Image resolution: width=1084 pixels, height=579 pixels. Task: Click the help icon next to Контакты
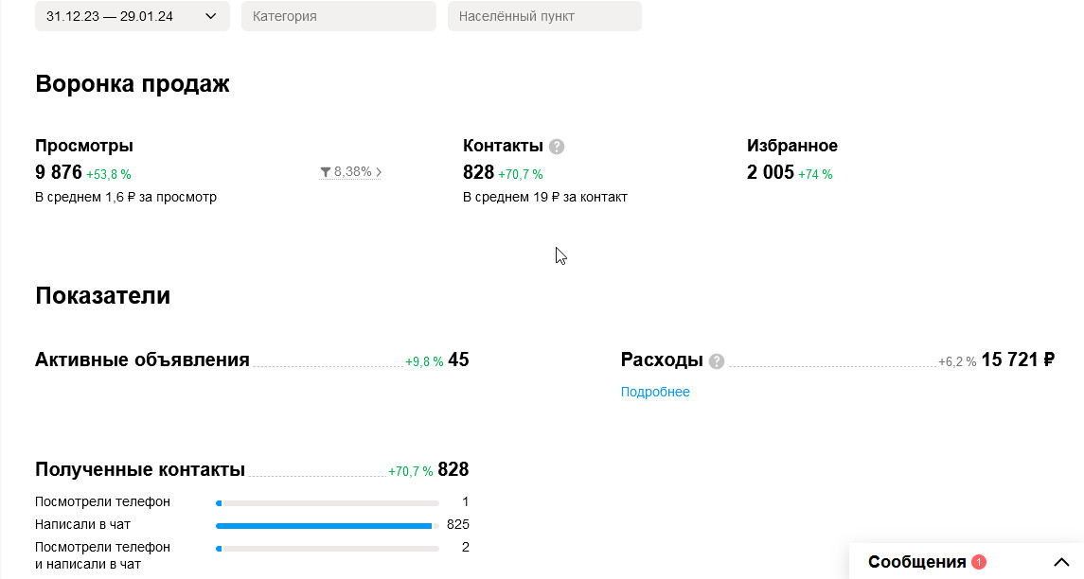click(557, 147)
